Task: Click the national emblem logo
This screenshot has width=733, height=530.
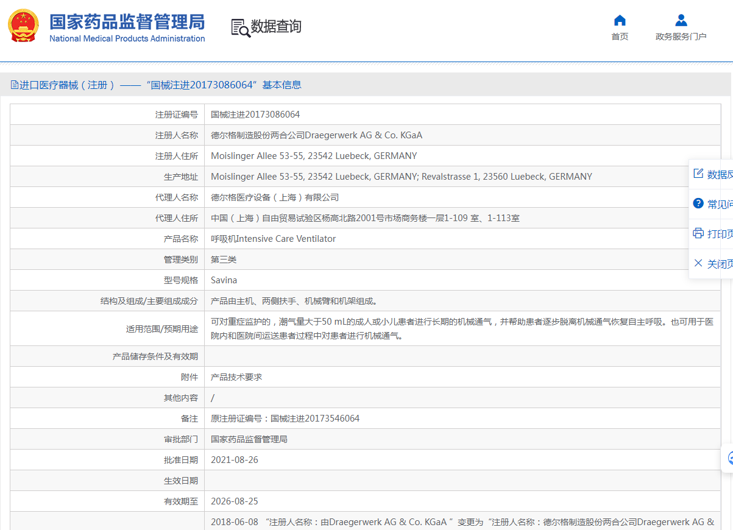Action: [23, 27]
